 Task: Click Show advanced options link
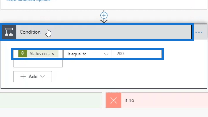coord(28,0)
